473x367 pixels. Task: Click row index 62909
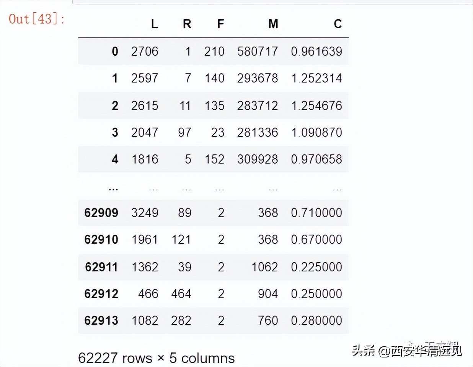[101, 213]
